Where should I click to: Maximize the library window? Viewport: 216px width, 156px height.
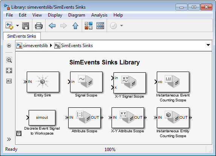[x=194, y=7]
